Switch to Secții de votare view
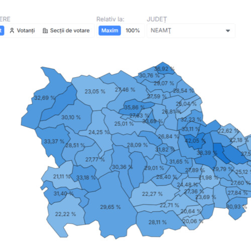The image size is (251, 251). 66,31
